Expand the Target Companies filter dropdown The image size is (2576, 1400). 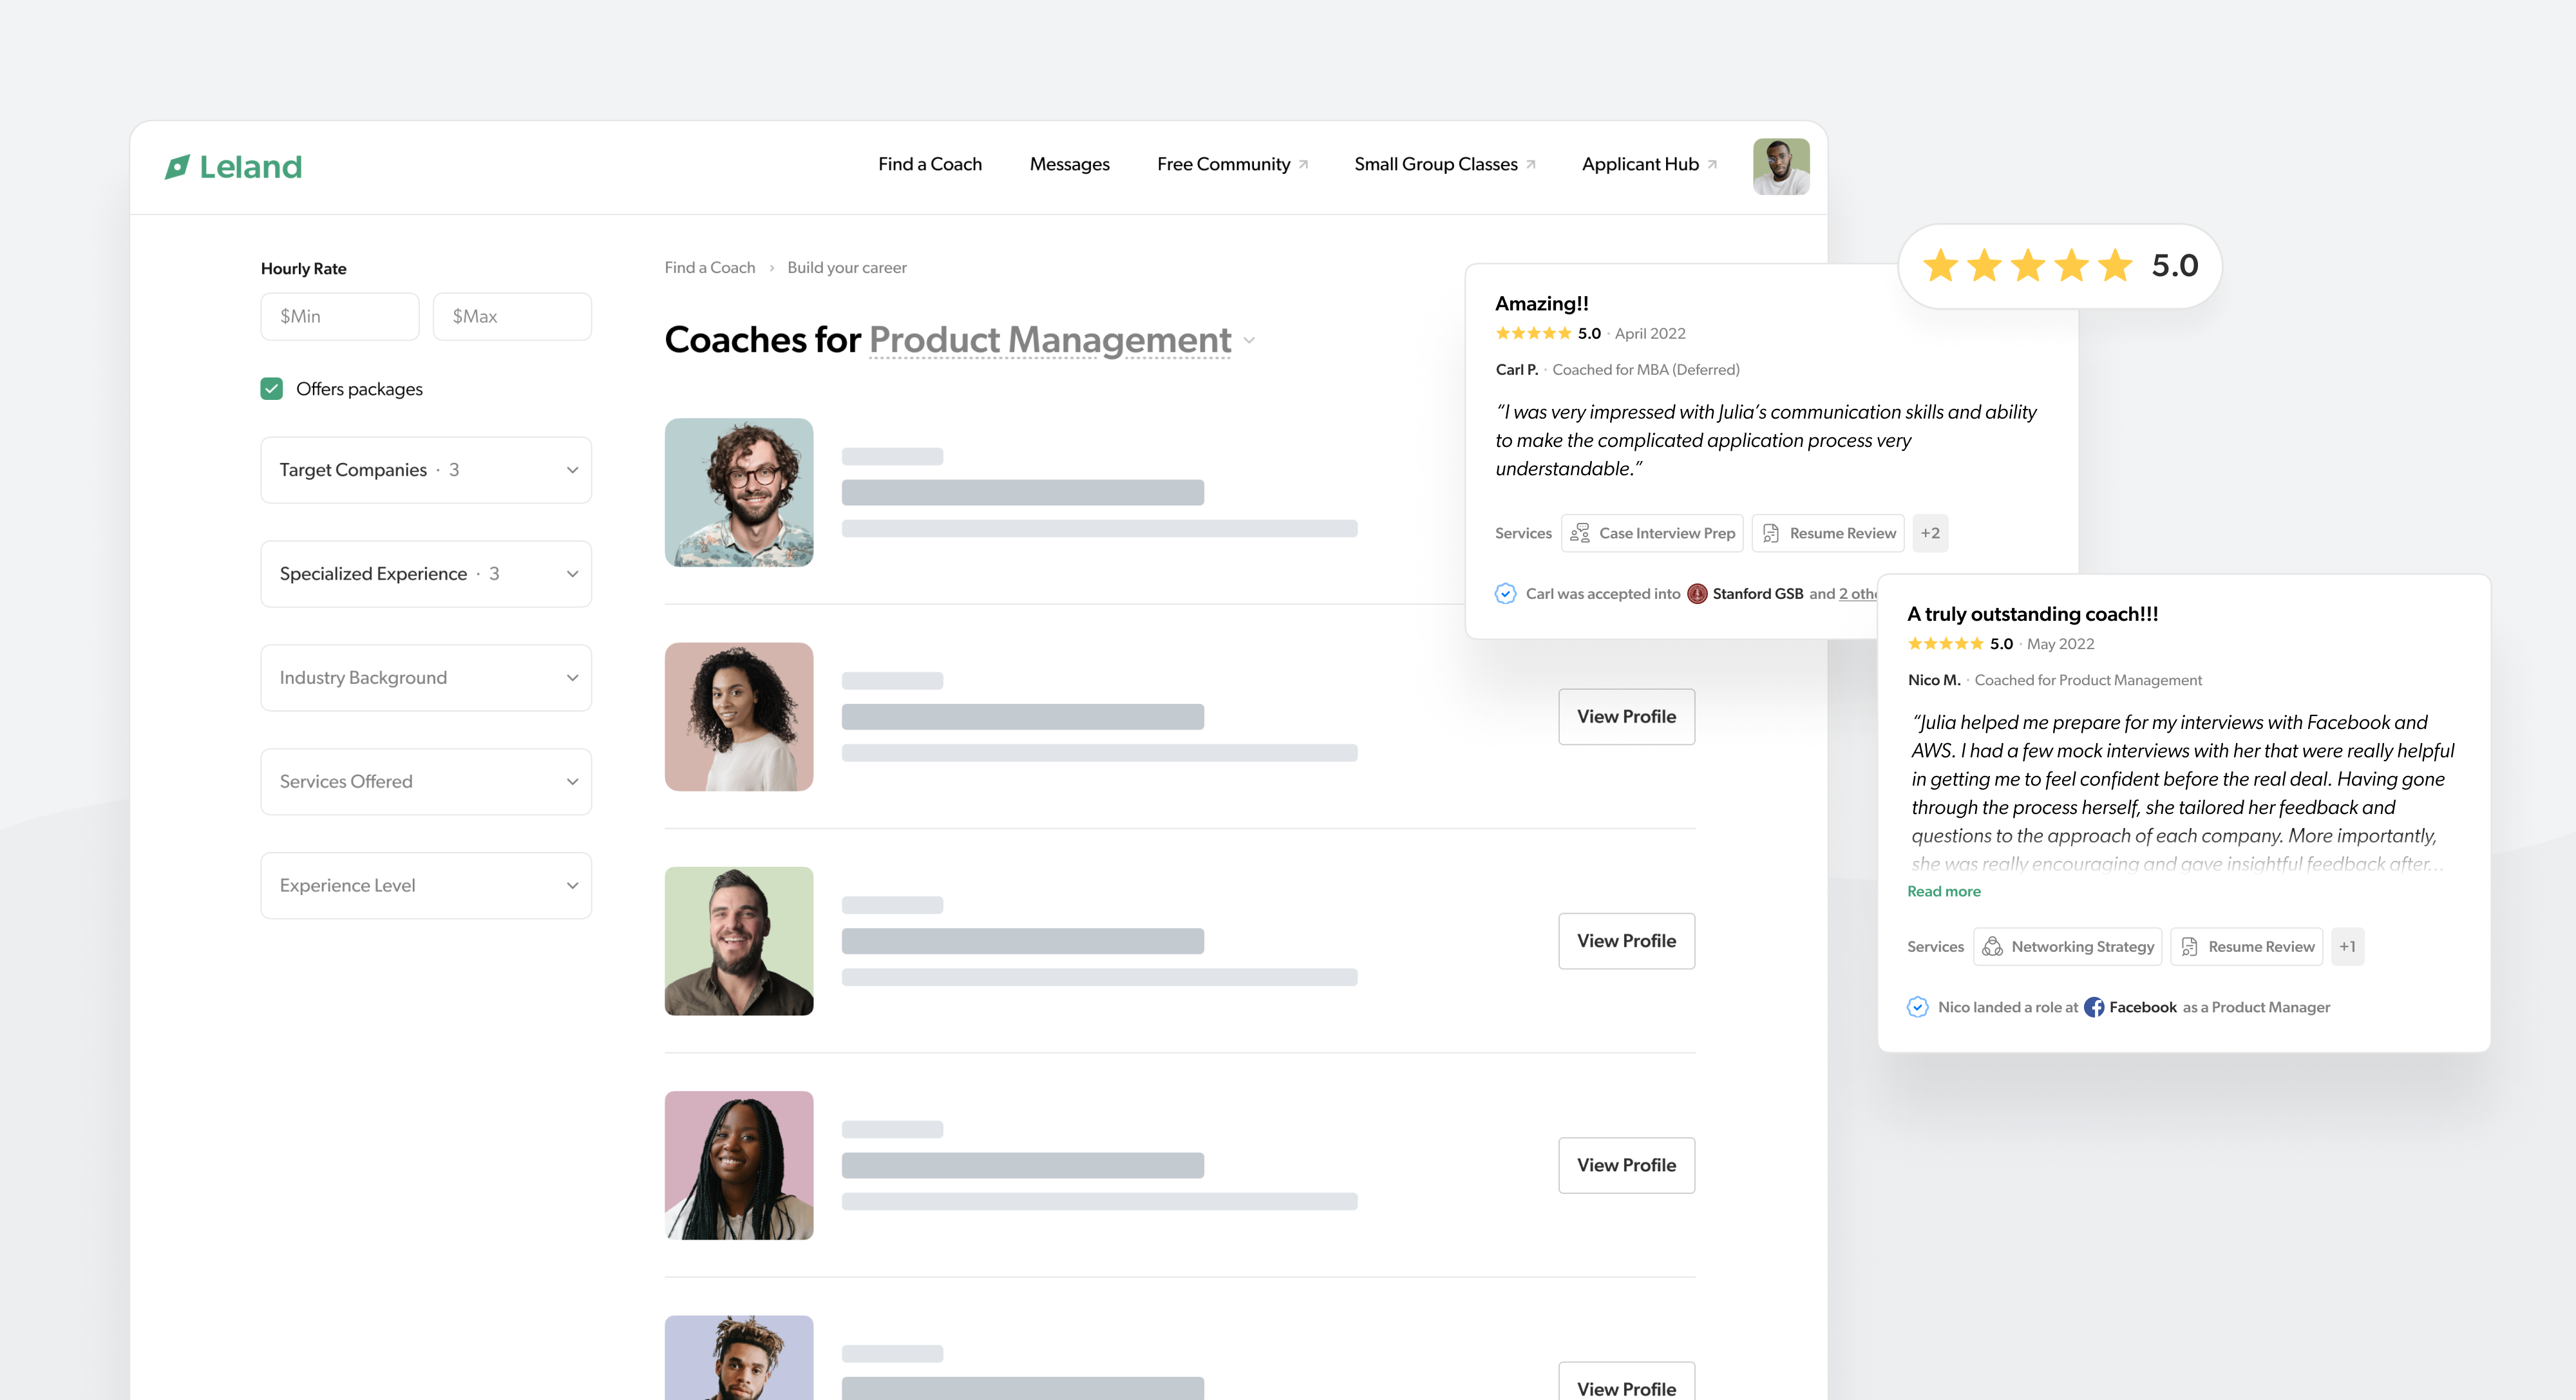pos(425,470)
